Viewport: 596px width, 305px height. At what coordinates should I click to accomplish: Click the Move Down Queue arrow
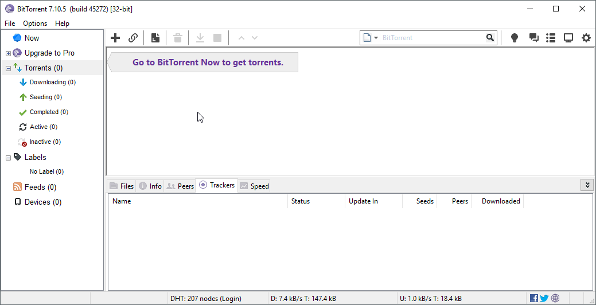tap(255, 38)
